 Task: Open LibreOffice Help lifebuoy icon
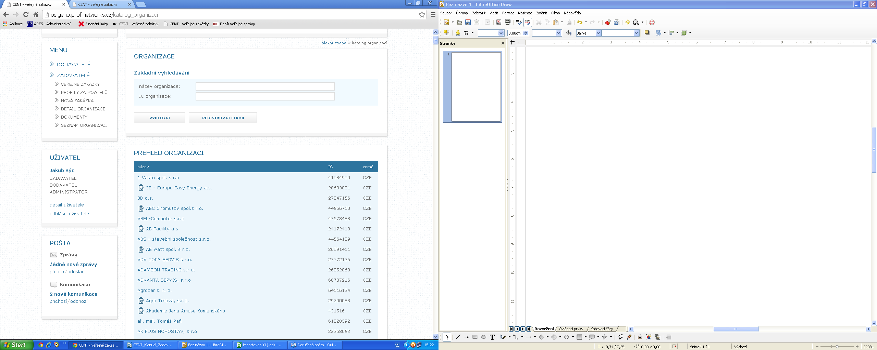click(x=652, y=22)
